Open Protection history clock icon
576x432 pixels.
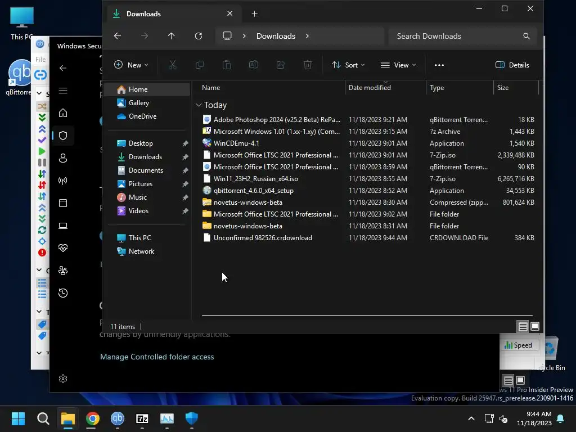[x=63, y=293]
